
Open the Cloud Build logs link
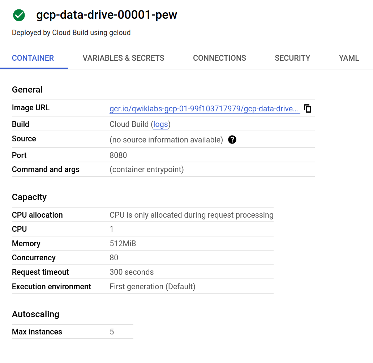coord(160,124)
